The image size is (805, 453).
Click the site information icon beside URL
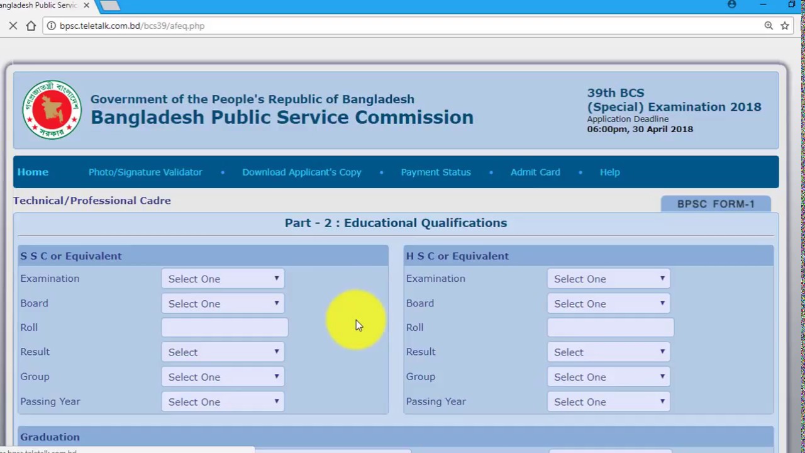click(x=51, y=26)
